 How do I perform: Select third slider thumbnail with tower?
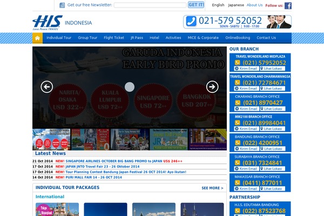[130, 139]
